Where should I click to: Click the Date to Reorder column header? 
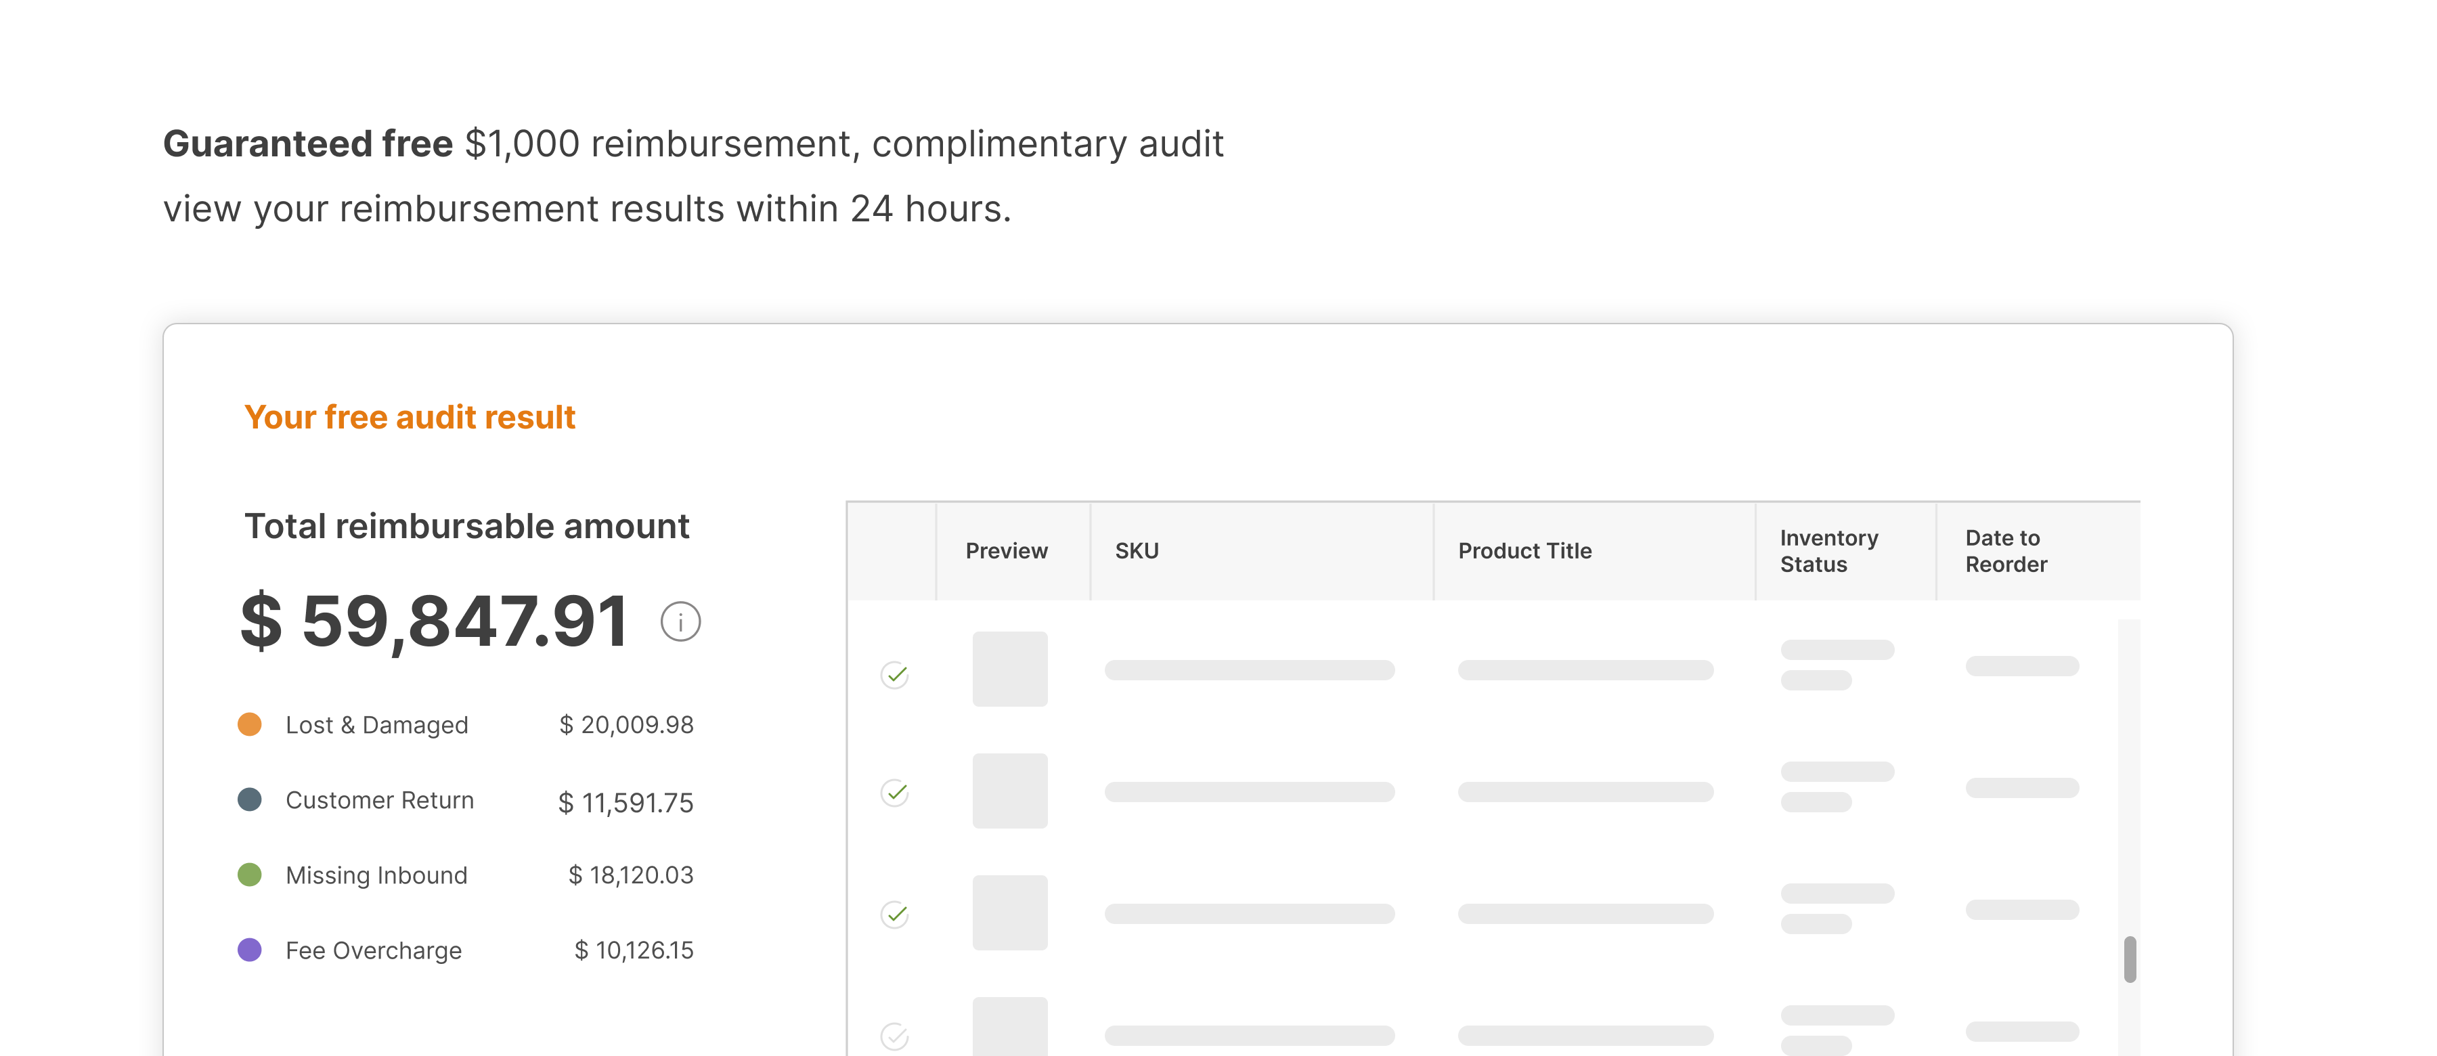(2006, 551)
